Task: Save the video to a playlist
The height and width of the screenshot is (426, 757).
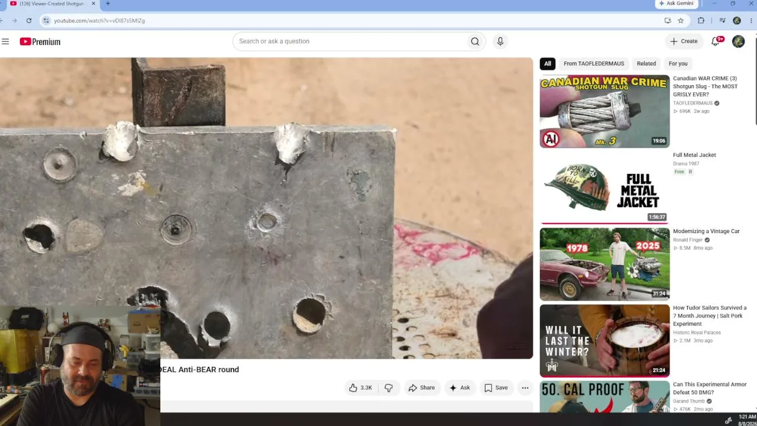Action: [x=496, y=388]
